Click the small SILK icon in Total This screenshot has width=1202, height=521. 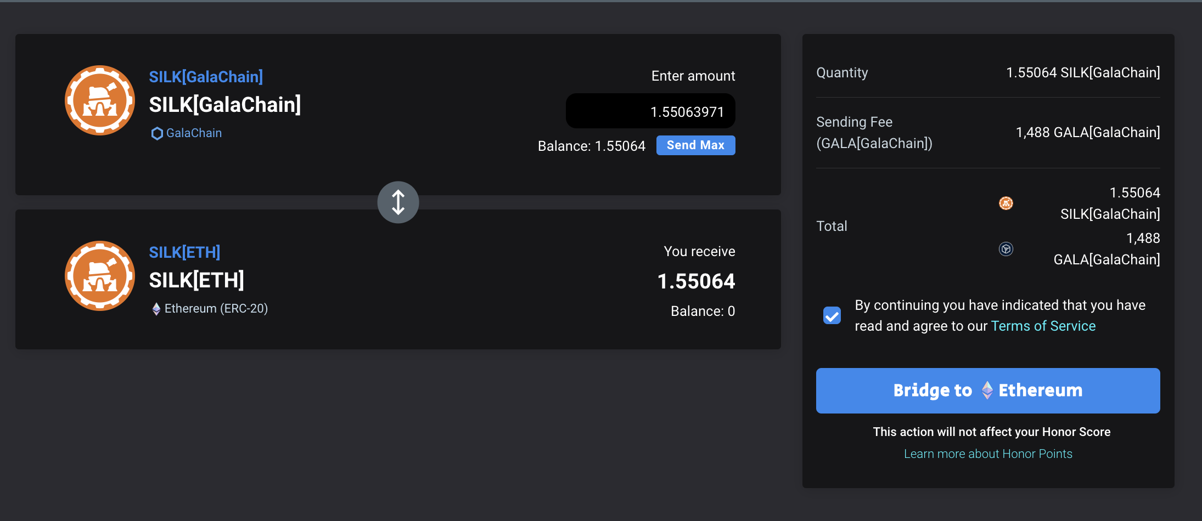[1006, 203]
